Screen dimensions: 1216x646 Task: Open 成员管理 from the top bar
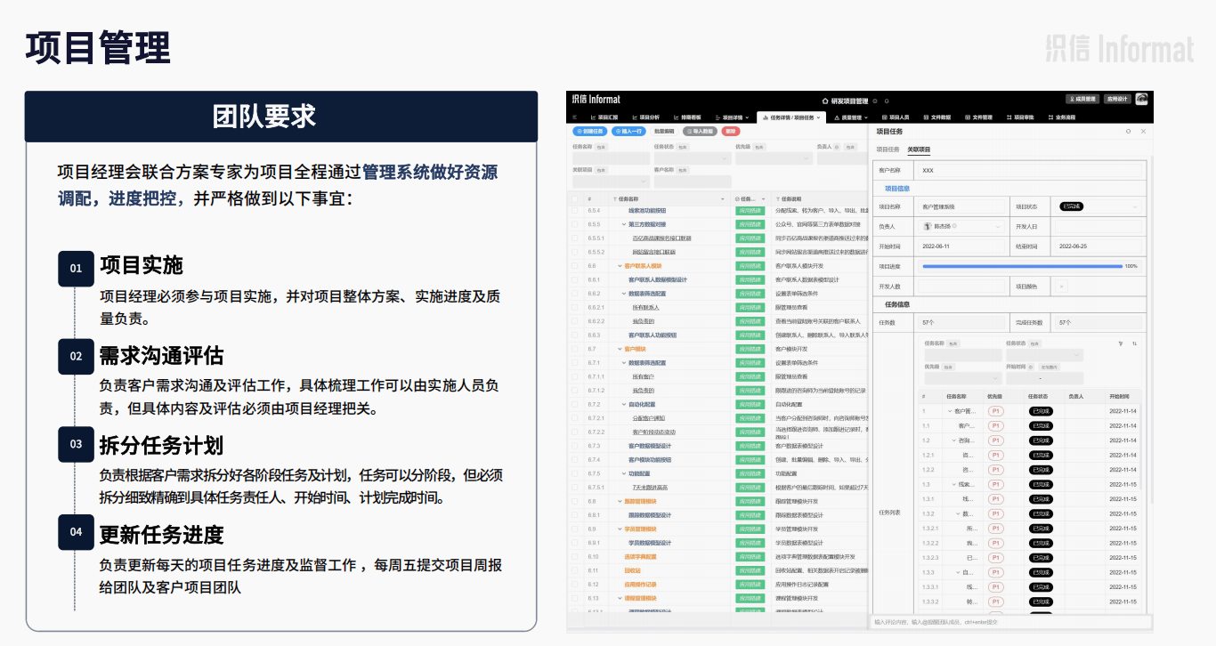[1082, 100]
